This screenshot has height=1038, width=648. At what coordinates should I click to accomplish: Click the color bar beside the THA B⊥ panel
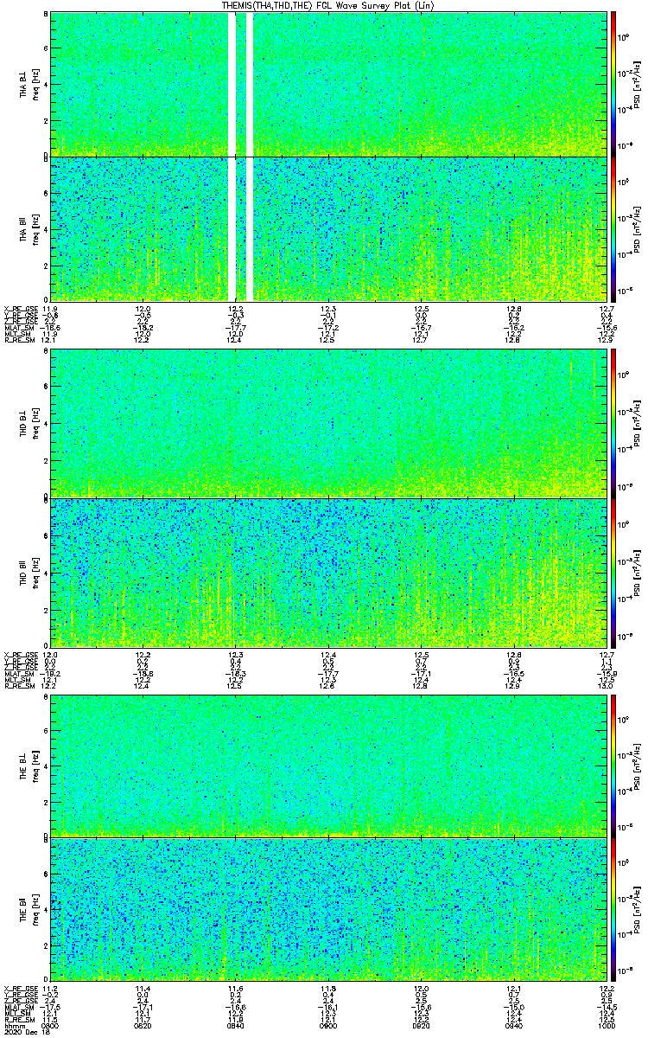614,83
